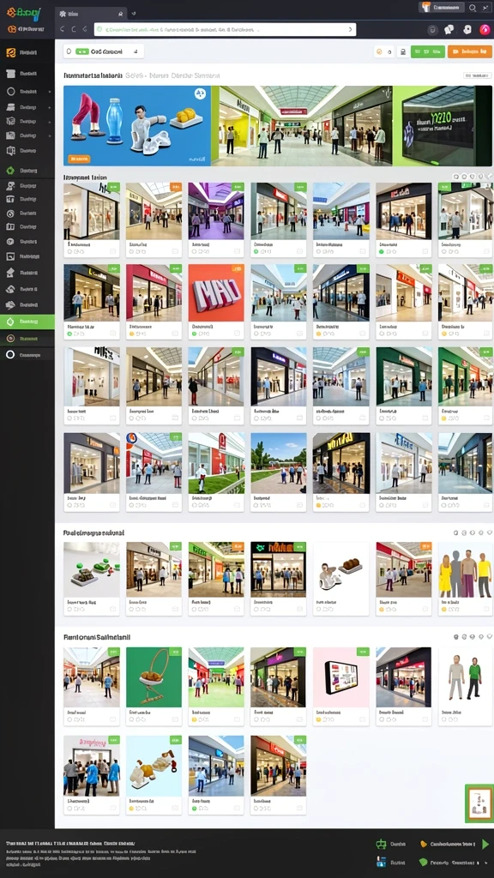The height and width of the screenshot is (878, 494).
Task: Open the chat bubbles icon in browser toolbar
Action: [x=449, y=30]
